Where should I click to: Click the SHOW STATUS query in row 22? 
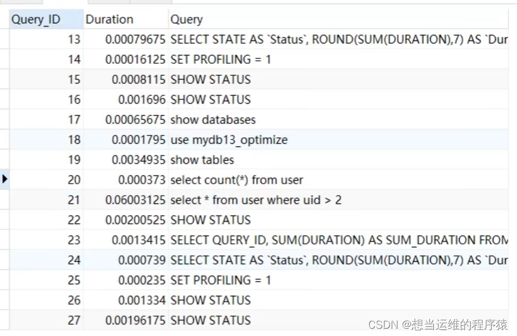[x=210, y=220]
